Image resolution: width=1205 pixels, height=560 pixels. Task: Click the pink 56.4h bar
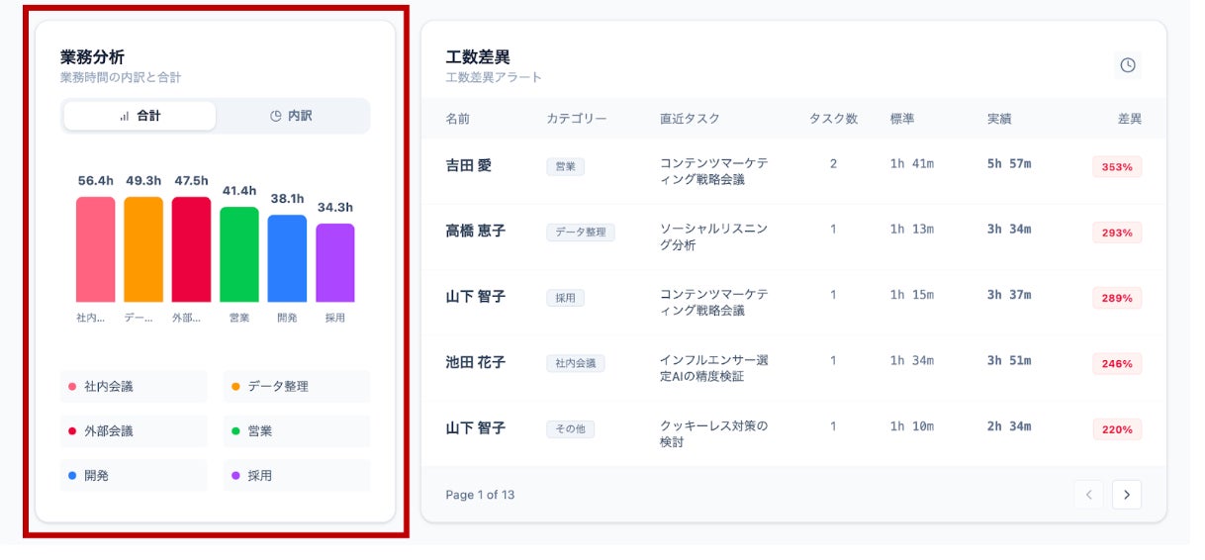(95, 249)
